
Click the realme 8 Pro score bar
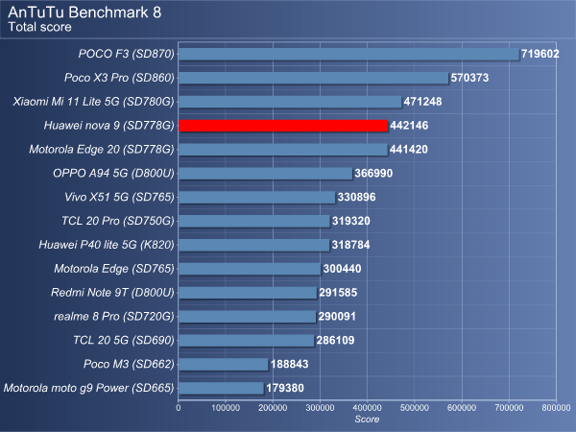click(x=248, y=317)
